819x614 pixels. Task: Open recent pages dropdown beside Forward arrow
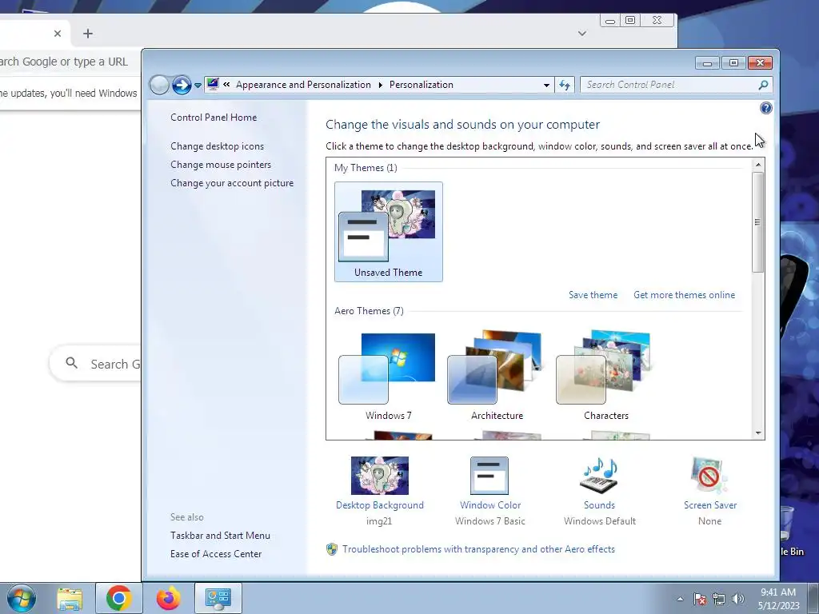pos(198,85)
